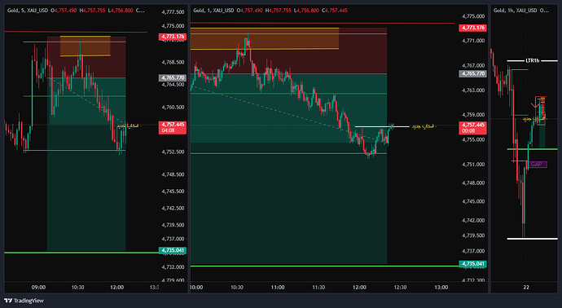Click 4,745.500 on the 5-minute price axis

(173, 191)
